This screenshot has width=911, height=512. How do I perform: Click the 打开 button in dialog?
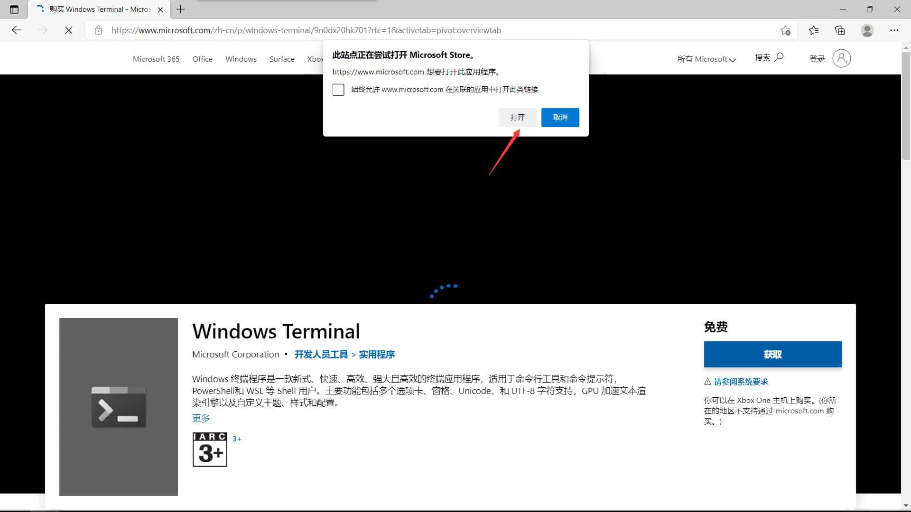click(517, 118)
